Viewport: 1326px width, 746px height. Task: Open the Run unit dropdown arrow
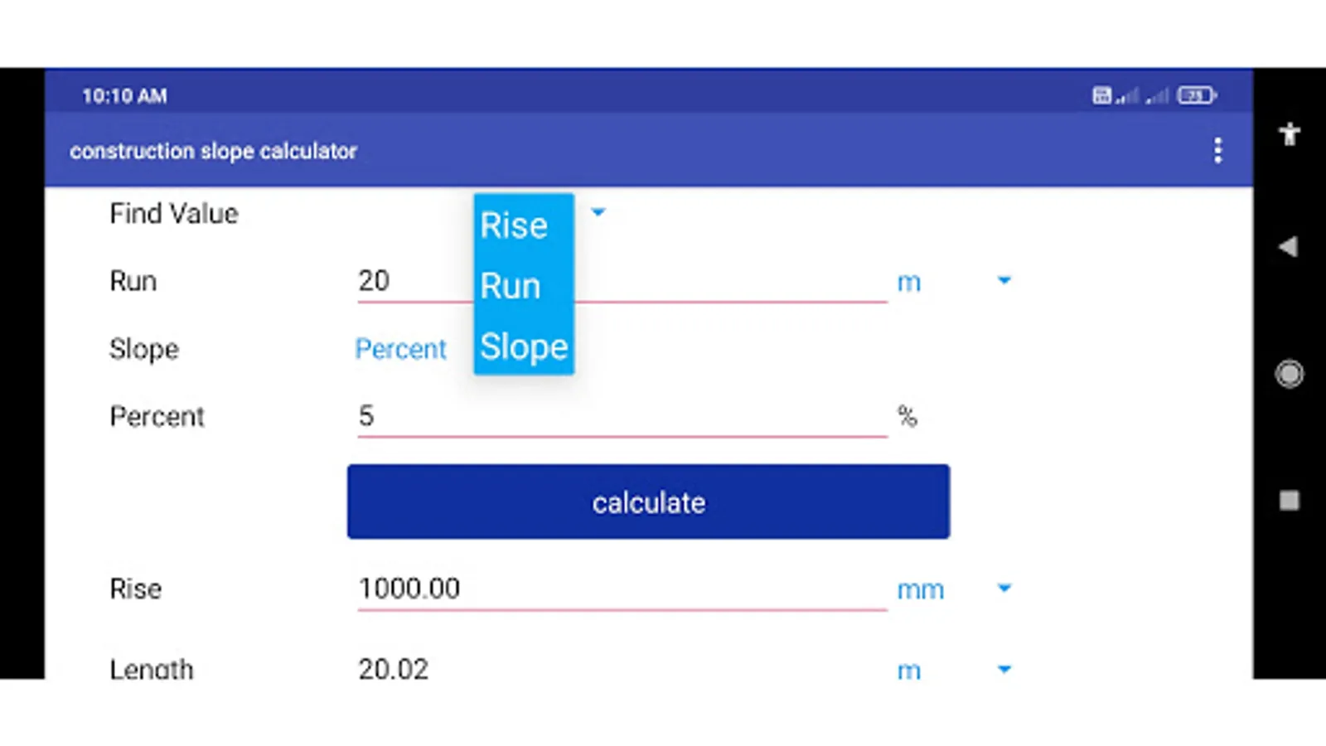[1004, 281]
